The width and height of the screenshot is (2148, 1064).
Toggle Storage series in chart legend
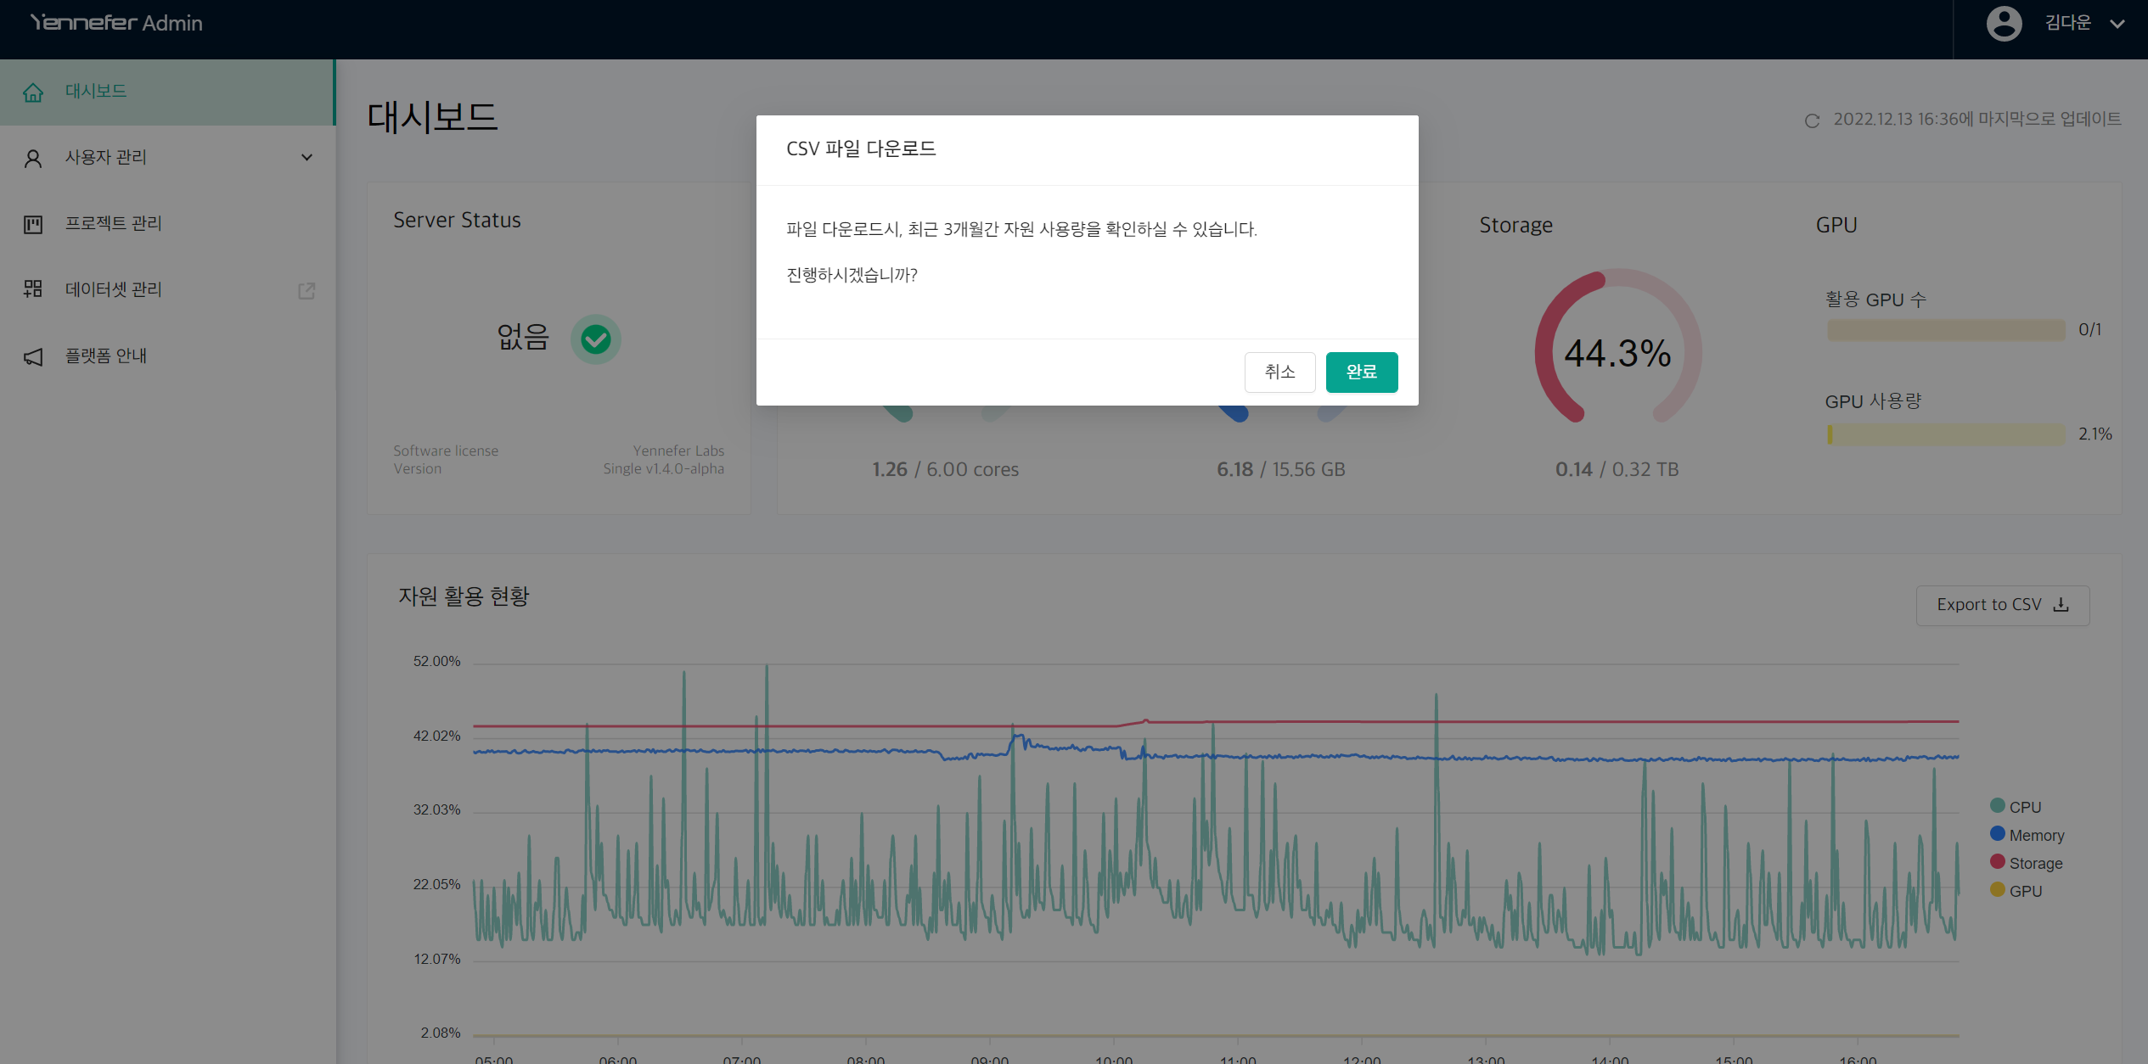point(2026,863)
